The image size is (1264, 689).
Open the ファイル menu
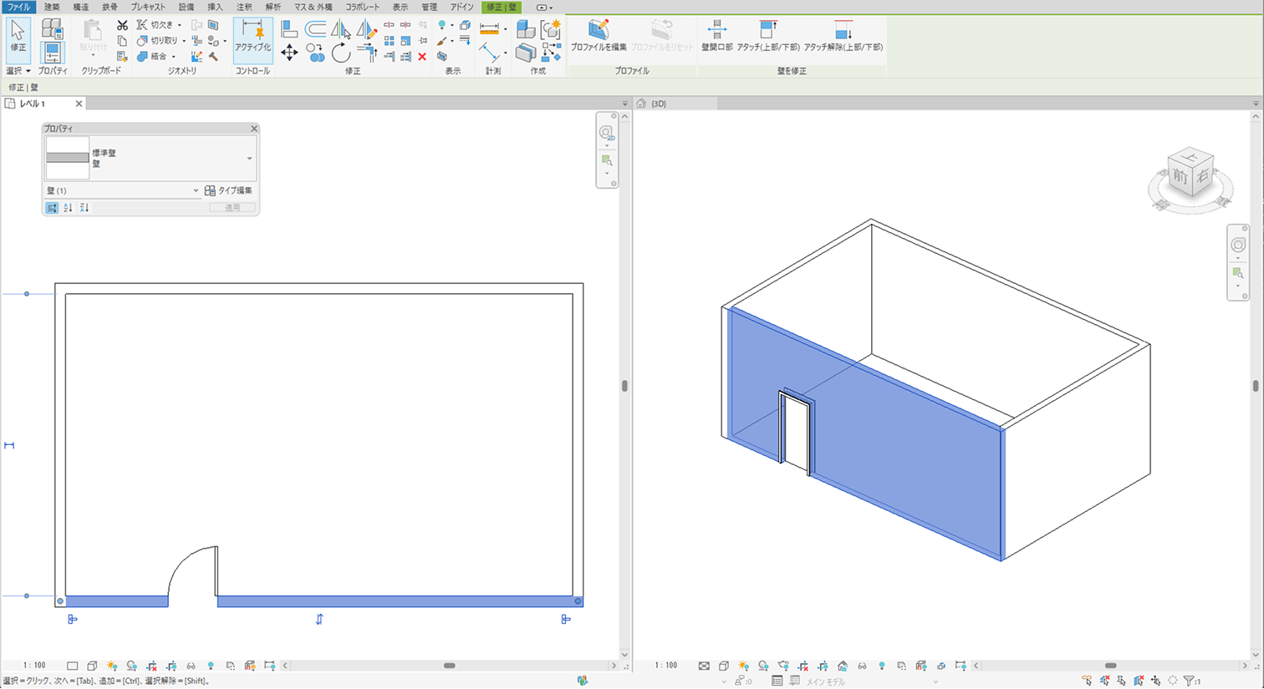18,7
